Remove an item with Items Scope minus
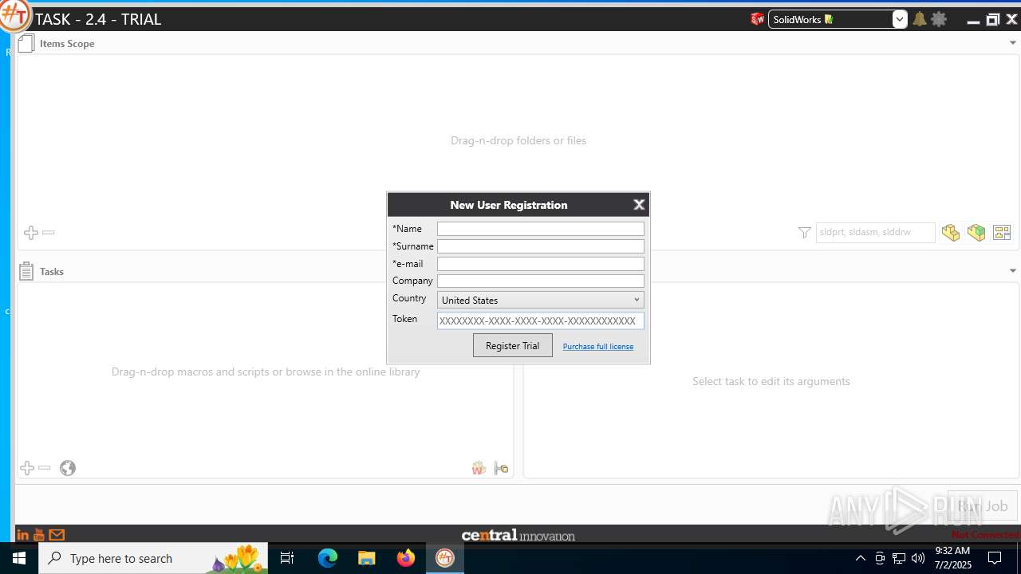The height and width of the screenshot is (574, 1021). click(x=49, y=233)
